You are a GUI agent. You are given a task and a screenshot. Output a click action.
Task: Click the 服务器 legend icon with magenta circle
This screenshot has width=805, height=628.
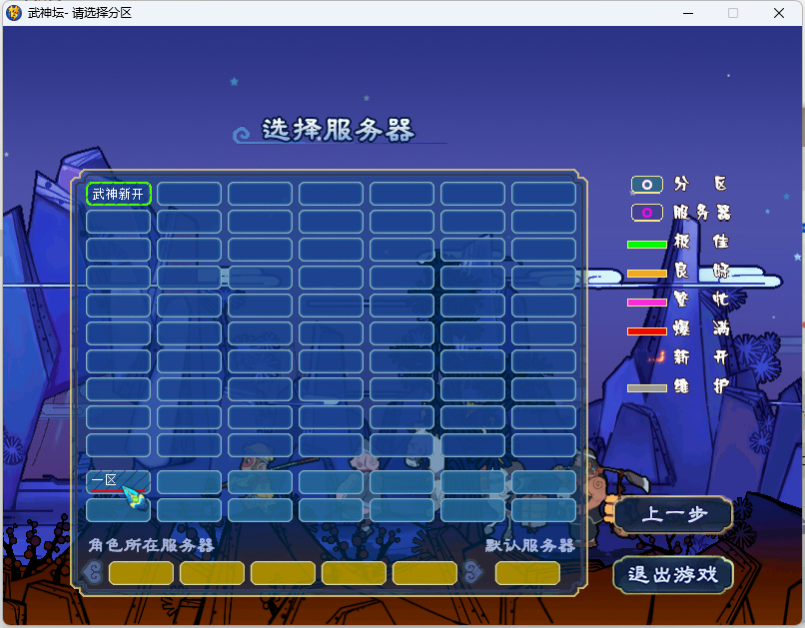click(646, 213)
